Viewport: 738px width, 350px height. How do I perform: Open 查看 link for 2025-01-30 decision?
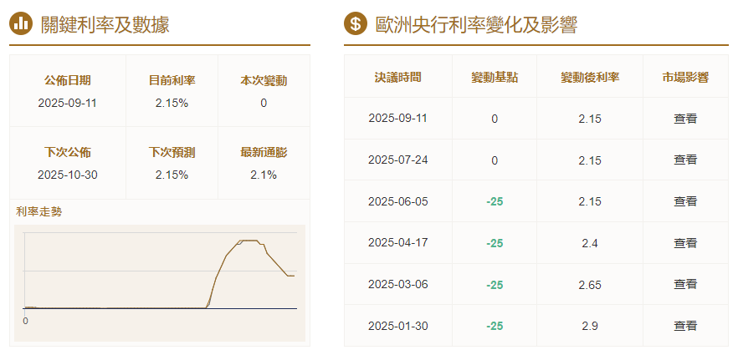(684, 326)
